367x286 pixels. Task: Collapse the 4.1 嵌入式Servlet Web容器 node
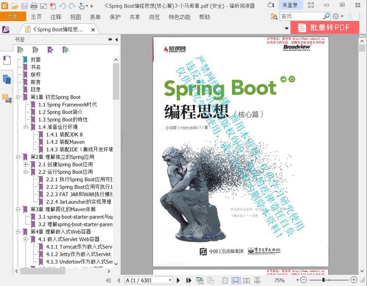click(25, 239)
